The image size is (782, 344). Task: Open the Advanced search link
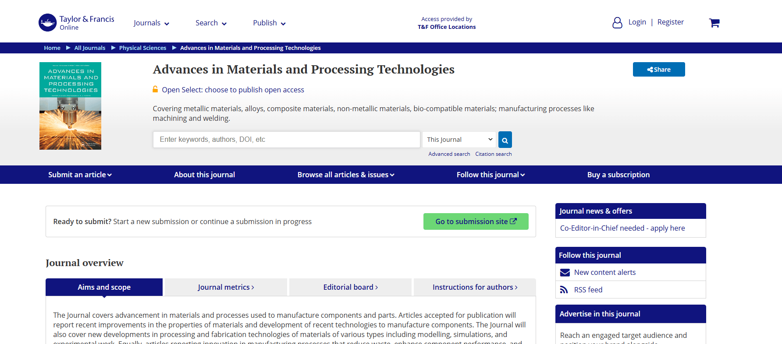[x=449, y=154]
